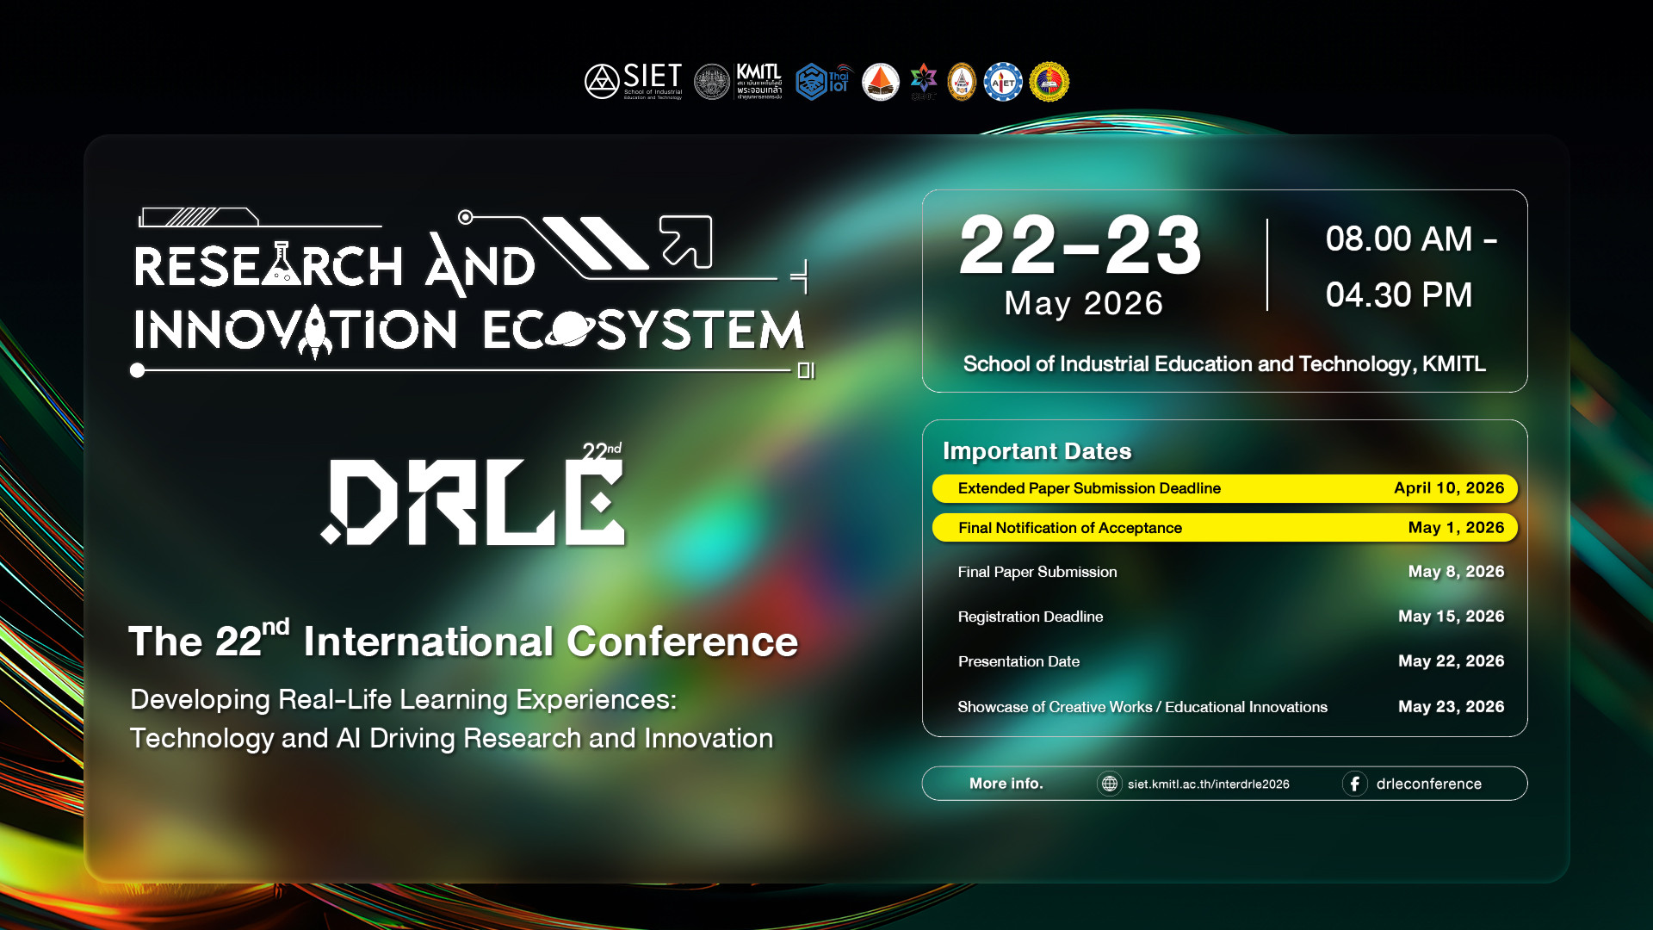
Task: Click the More info. label
Action: [1006, 784]
